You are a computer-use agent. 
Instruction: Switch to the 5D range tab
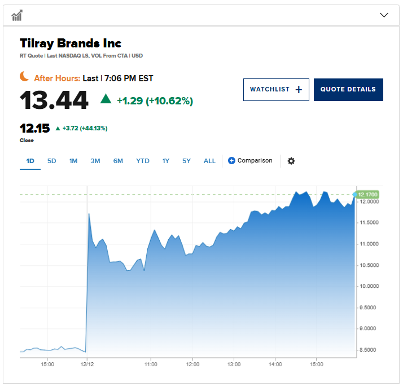52,161
